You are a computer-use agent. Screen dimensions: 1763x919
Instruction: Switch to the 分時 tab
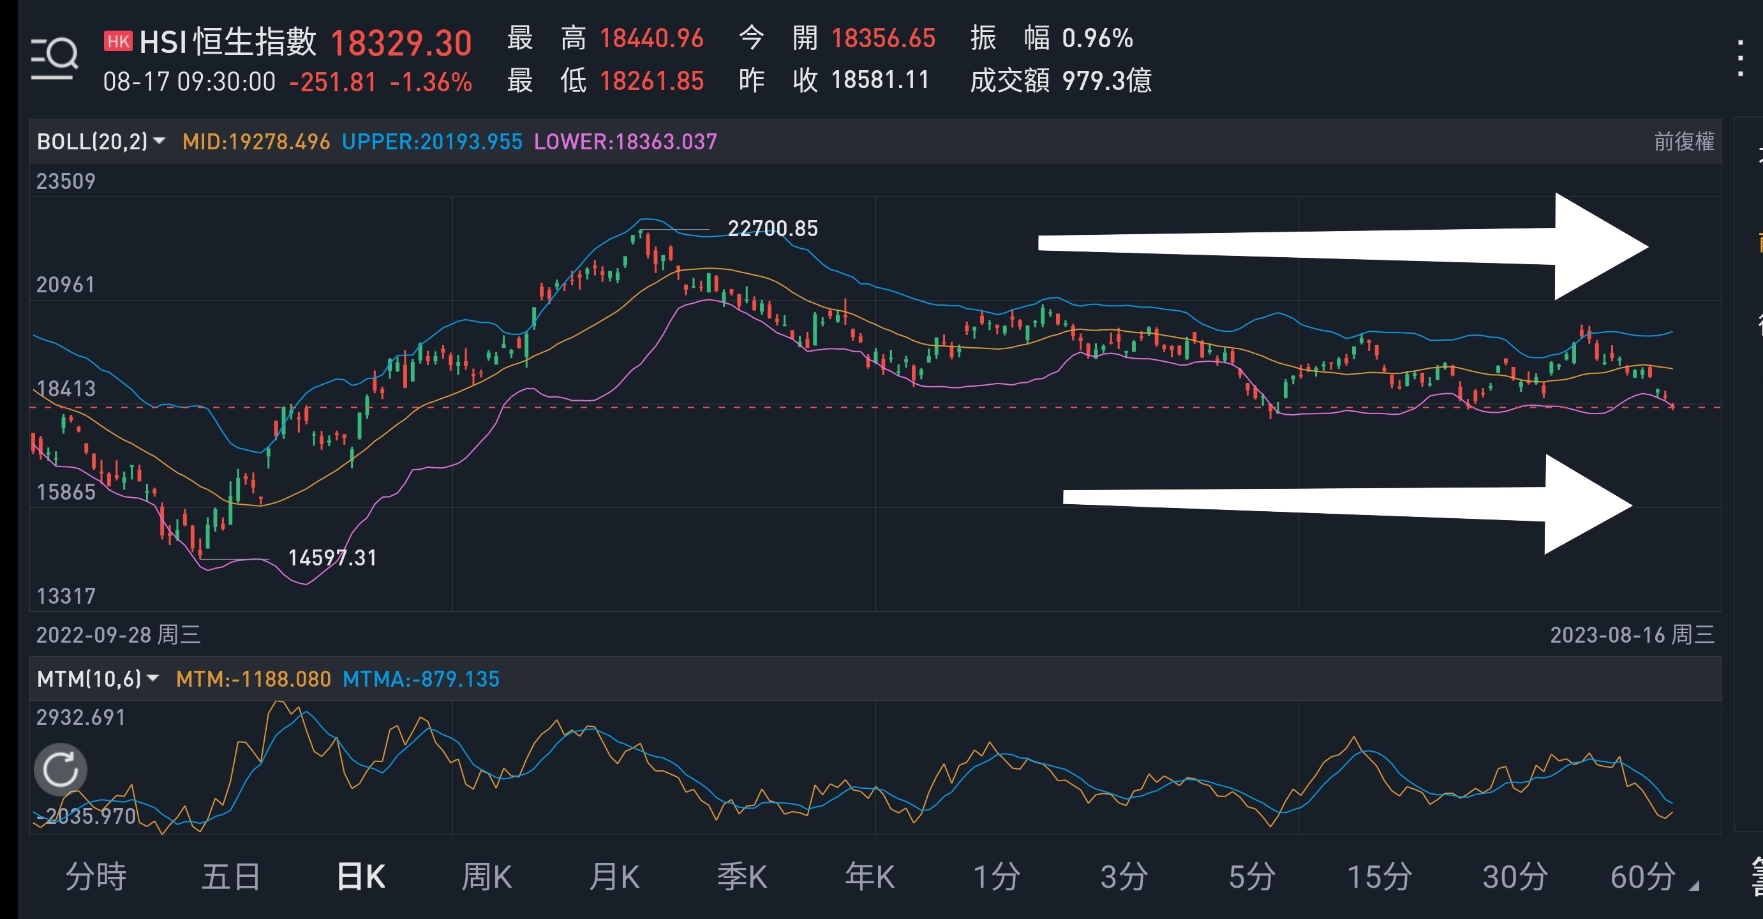pos(96,877)
